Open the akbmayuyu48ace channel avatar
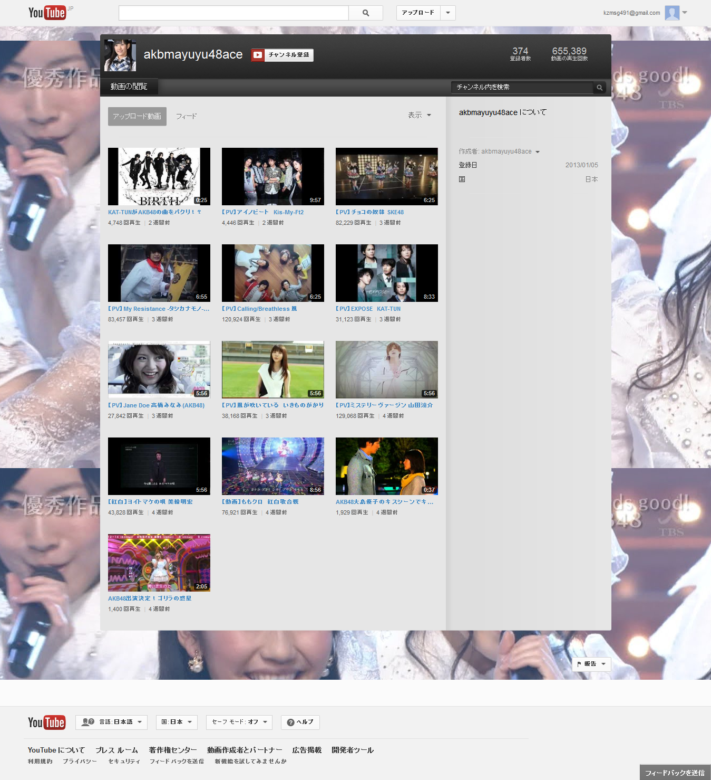This screenshot has width=711, height=780. click(120, 55)
